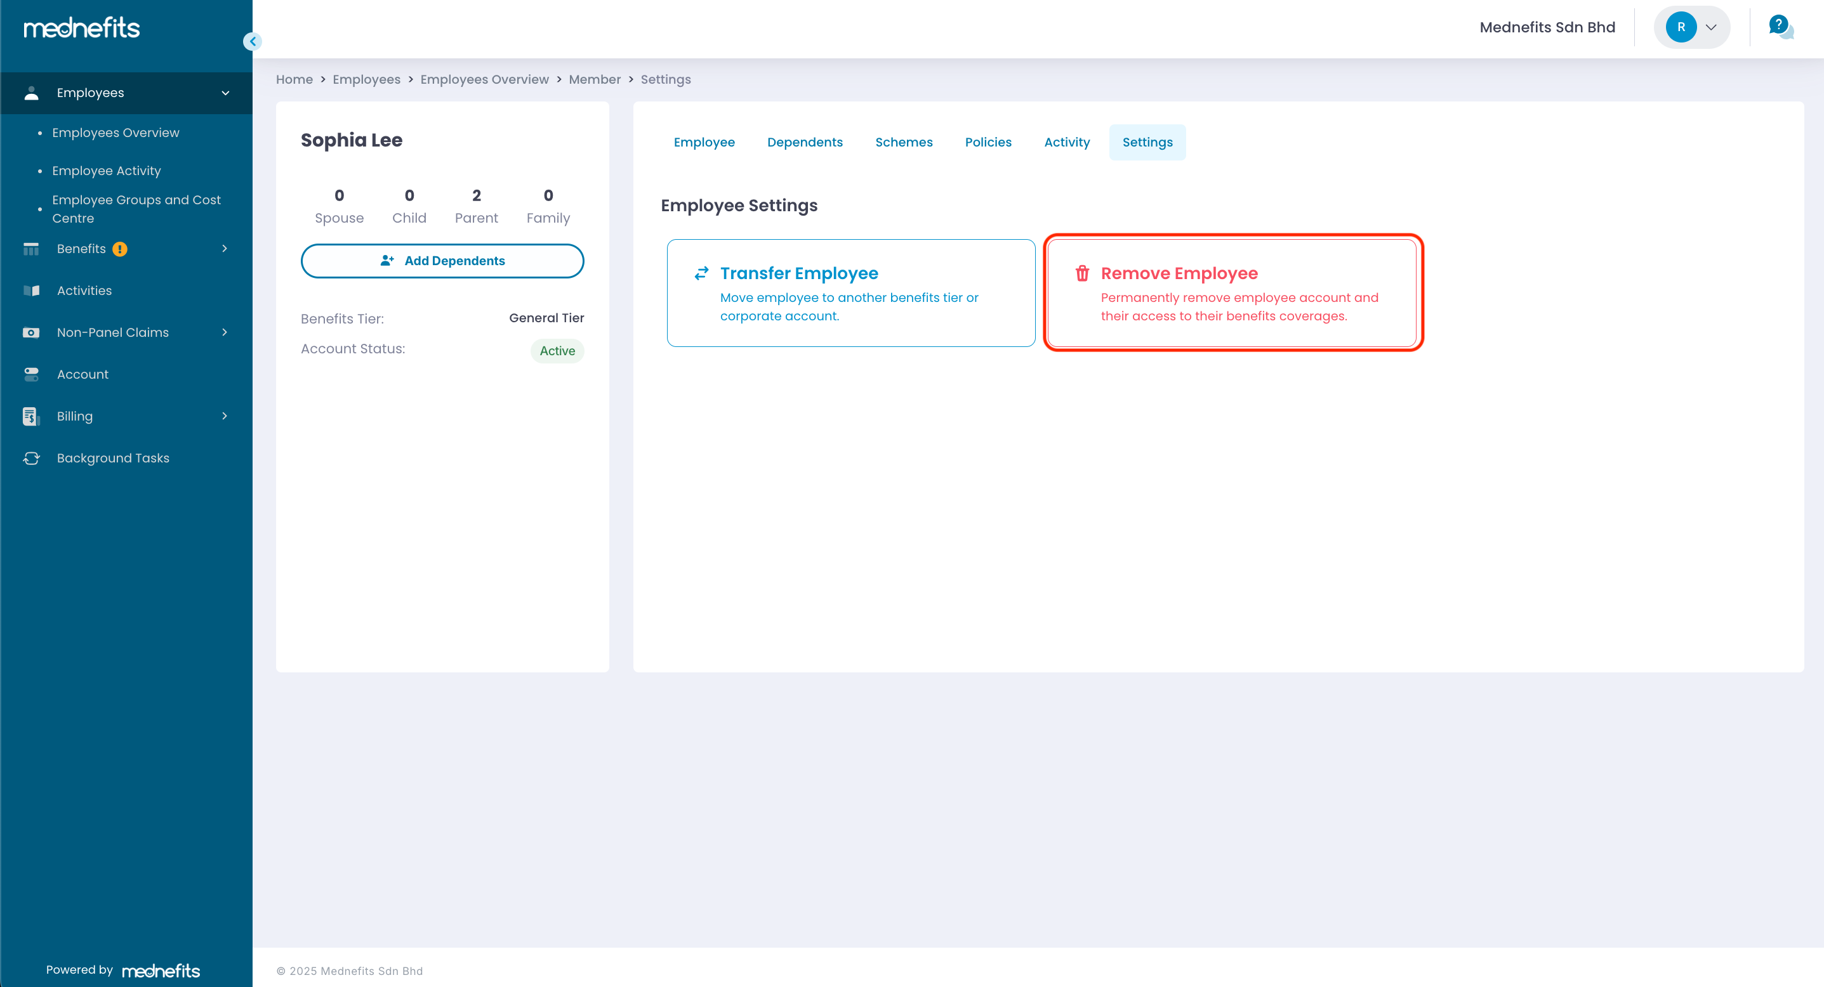Switch to the Policies tab
Screen dimensions: 1824x987
[x=988, y=142]
